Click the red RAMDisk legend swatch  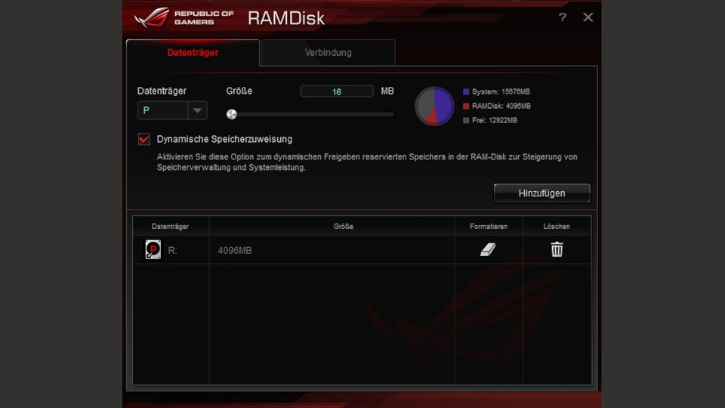[x=466, y=106]
